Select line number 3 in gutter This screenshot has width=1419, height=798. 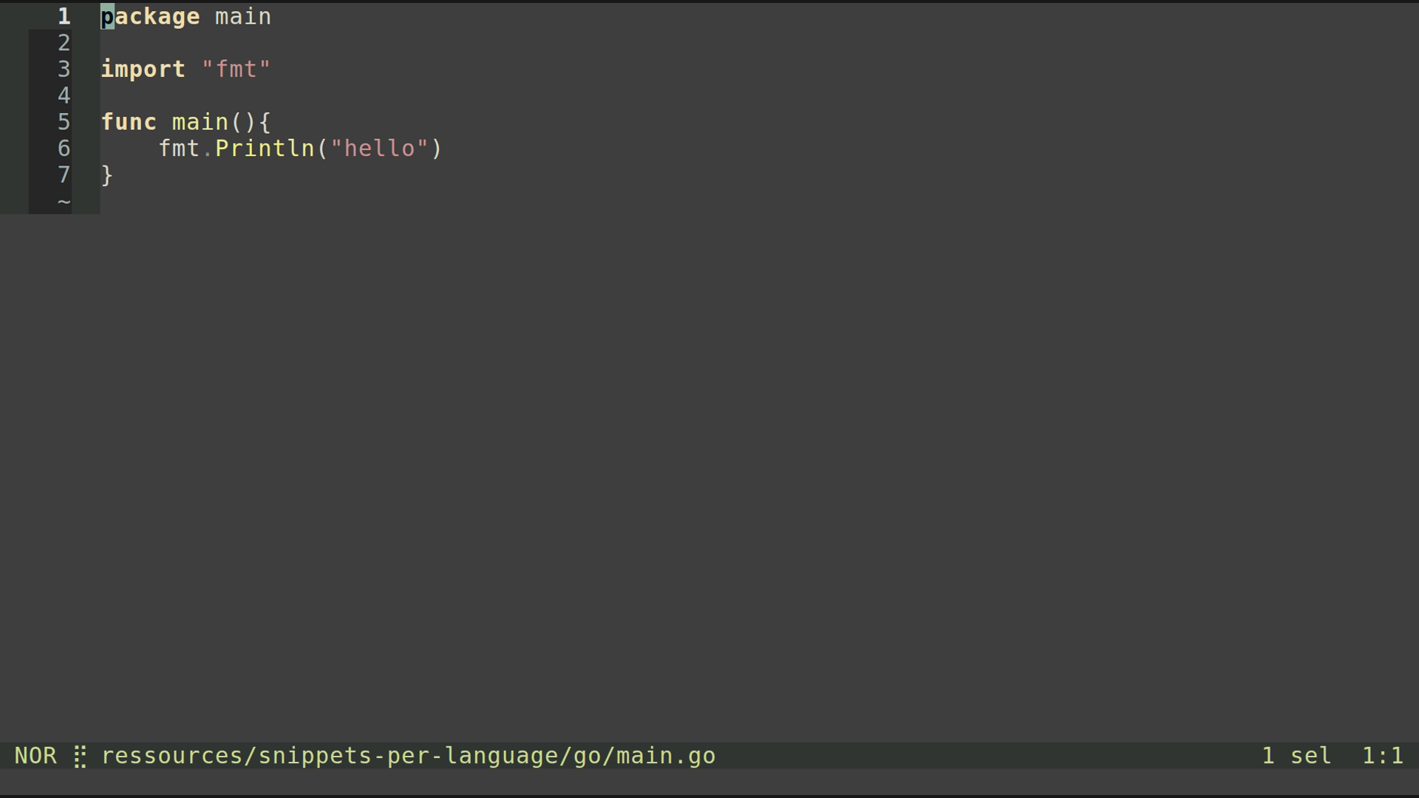pos(64,69)
